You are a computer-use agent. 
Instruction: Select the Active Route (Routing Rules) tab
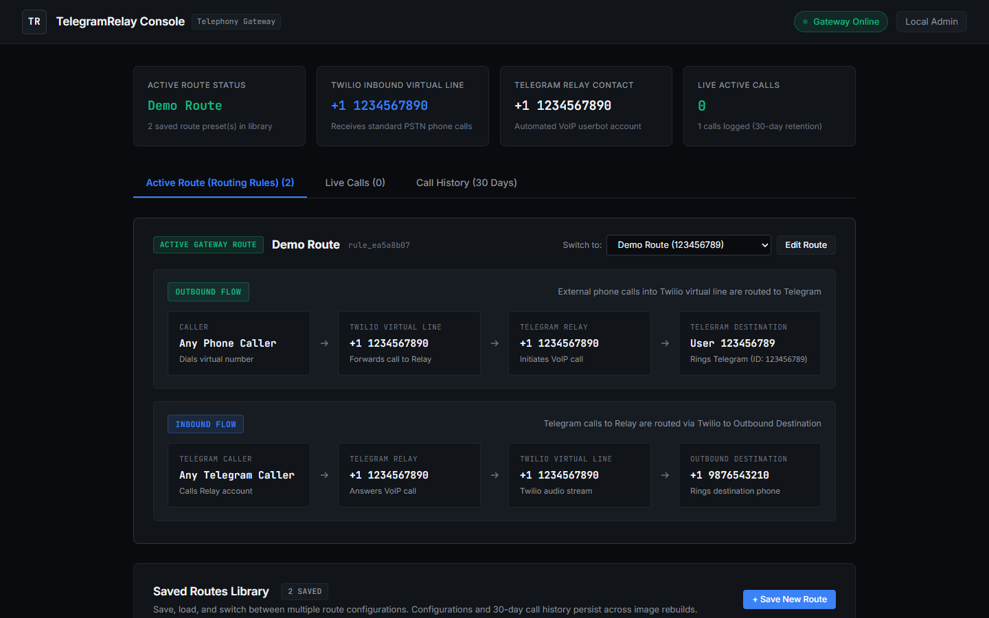(x=220, y=183)
